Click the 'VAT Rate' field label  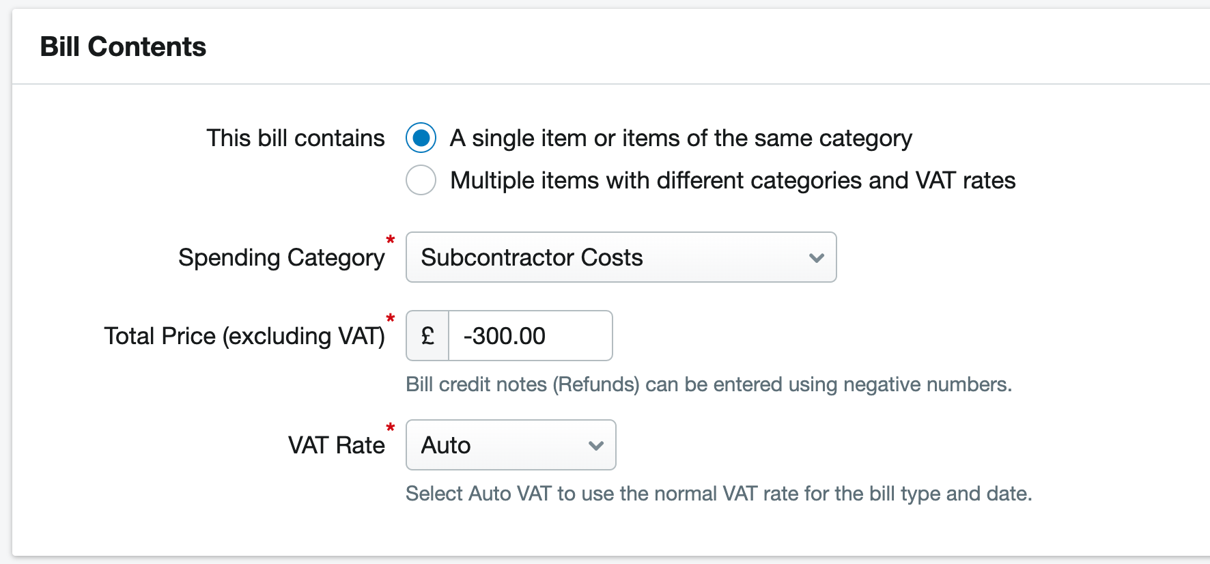[337, 445]
